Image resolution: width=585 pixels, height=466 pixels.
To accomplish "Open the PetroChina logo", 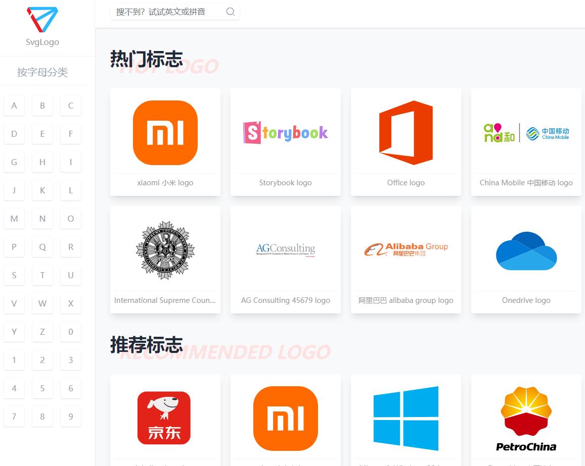I will coord(526,419).
